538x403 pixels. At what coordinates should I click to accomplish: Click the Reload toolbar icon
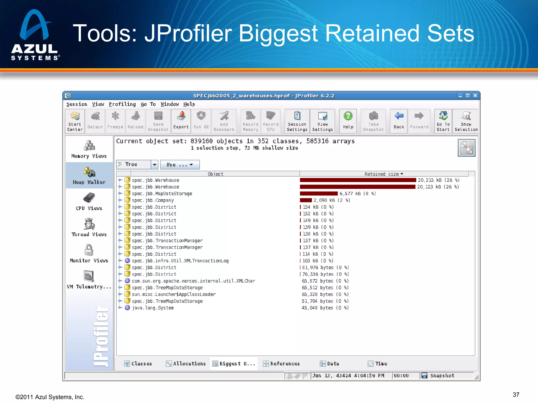pyautogui.click(x=136, y=121)
